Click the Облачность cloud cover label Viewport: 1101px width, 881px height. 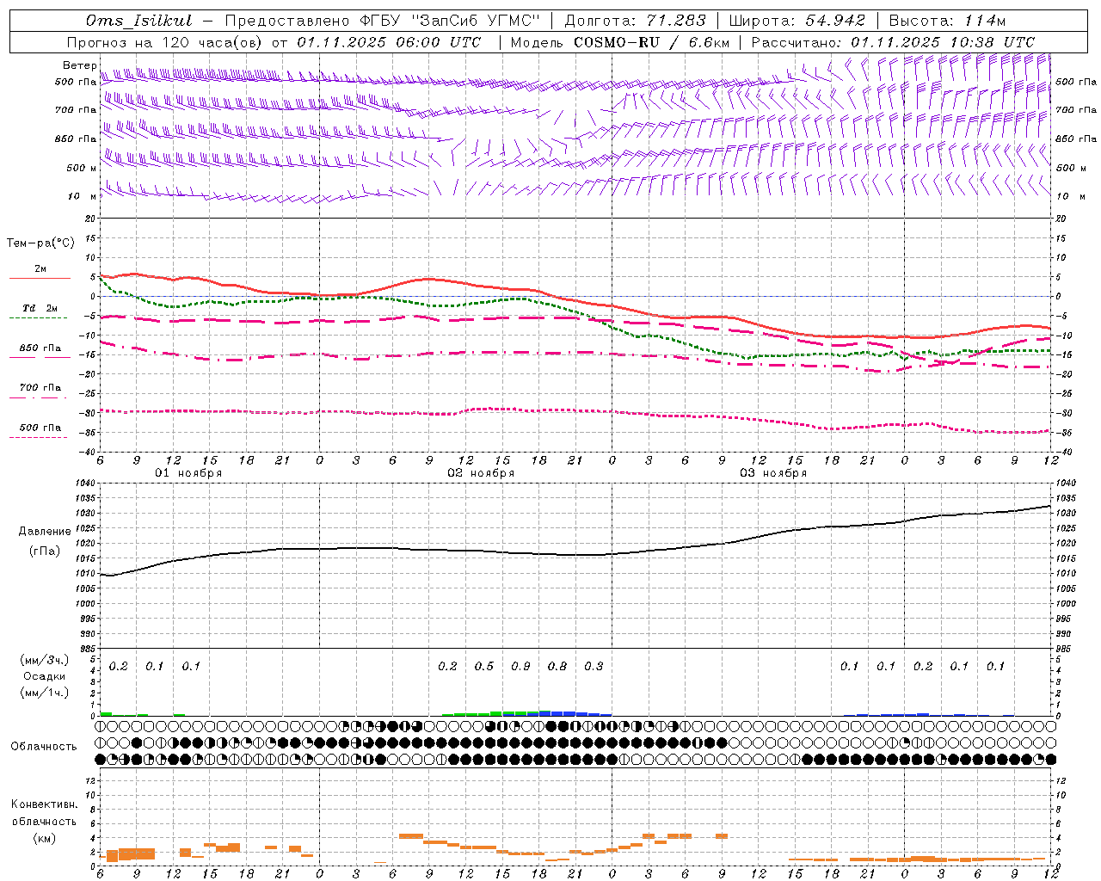(44, 747)
